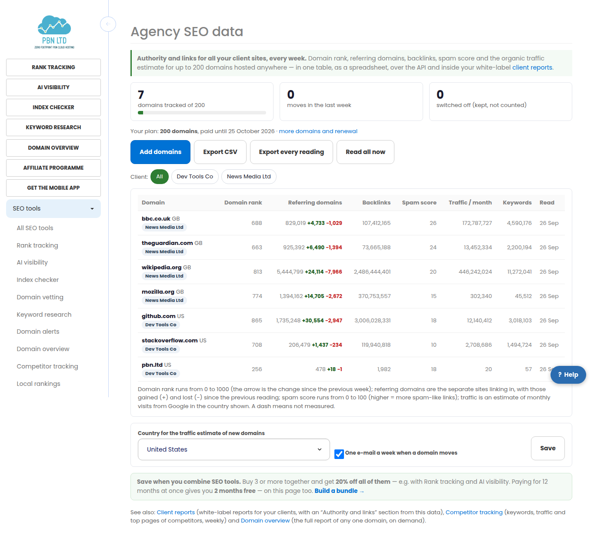Open the GET THE MOBILE APP button

pyautogui.click(x=53, y=188)
